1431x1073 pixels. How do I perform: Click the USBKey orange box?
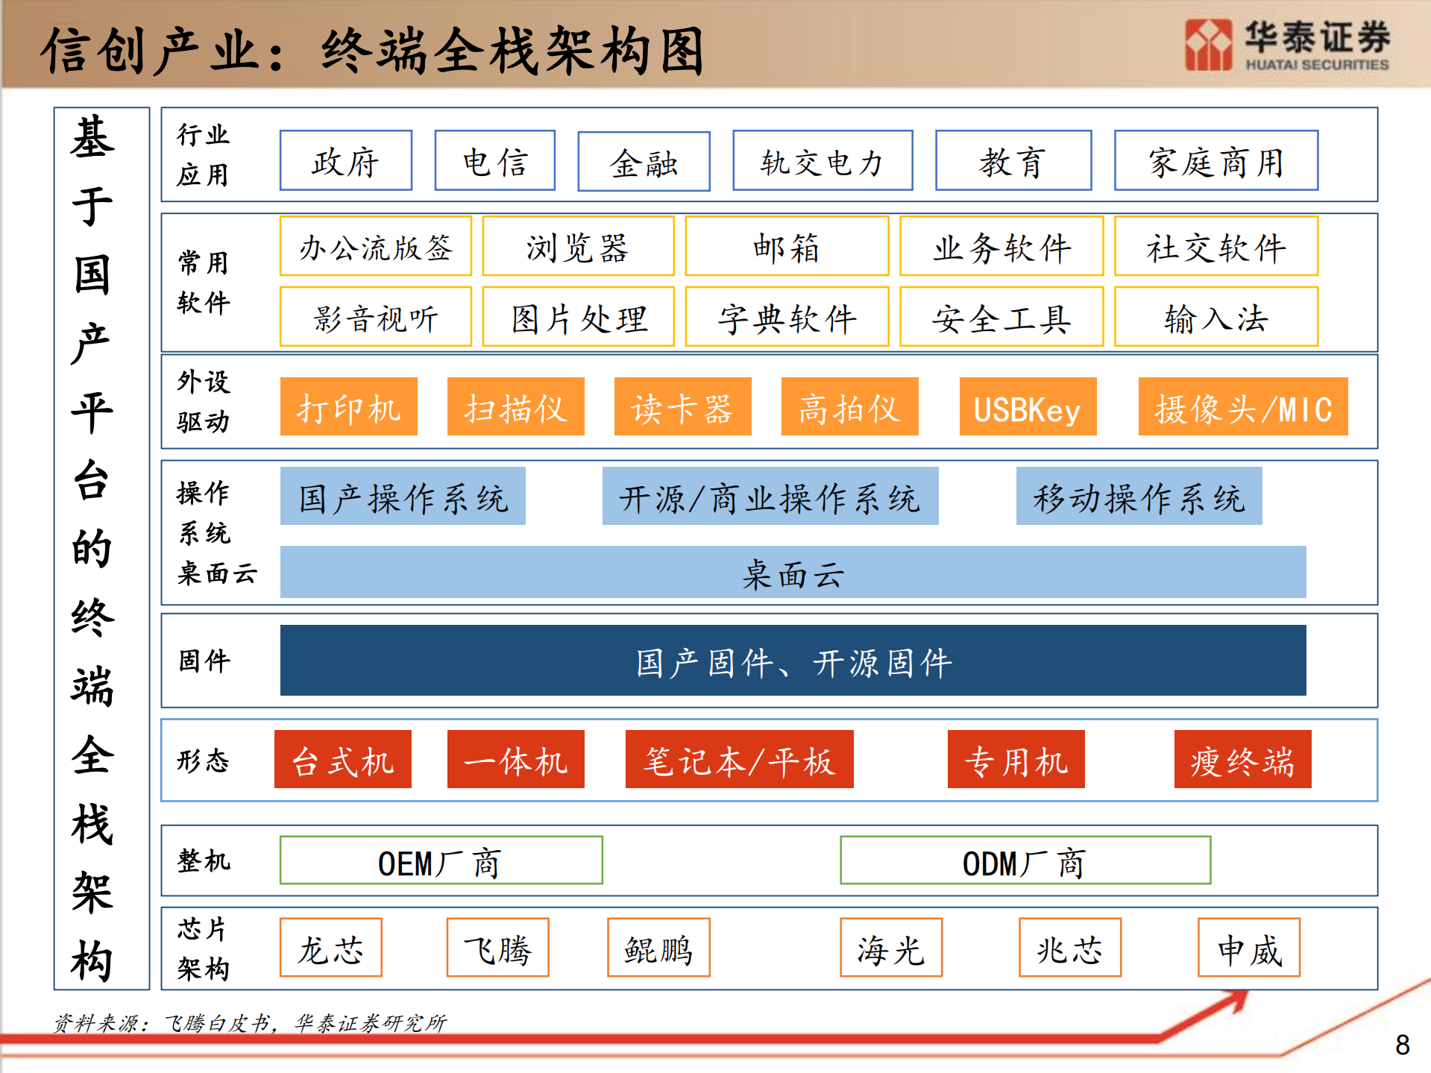pyautogui.click(x=1027, y=406)
